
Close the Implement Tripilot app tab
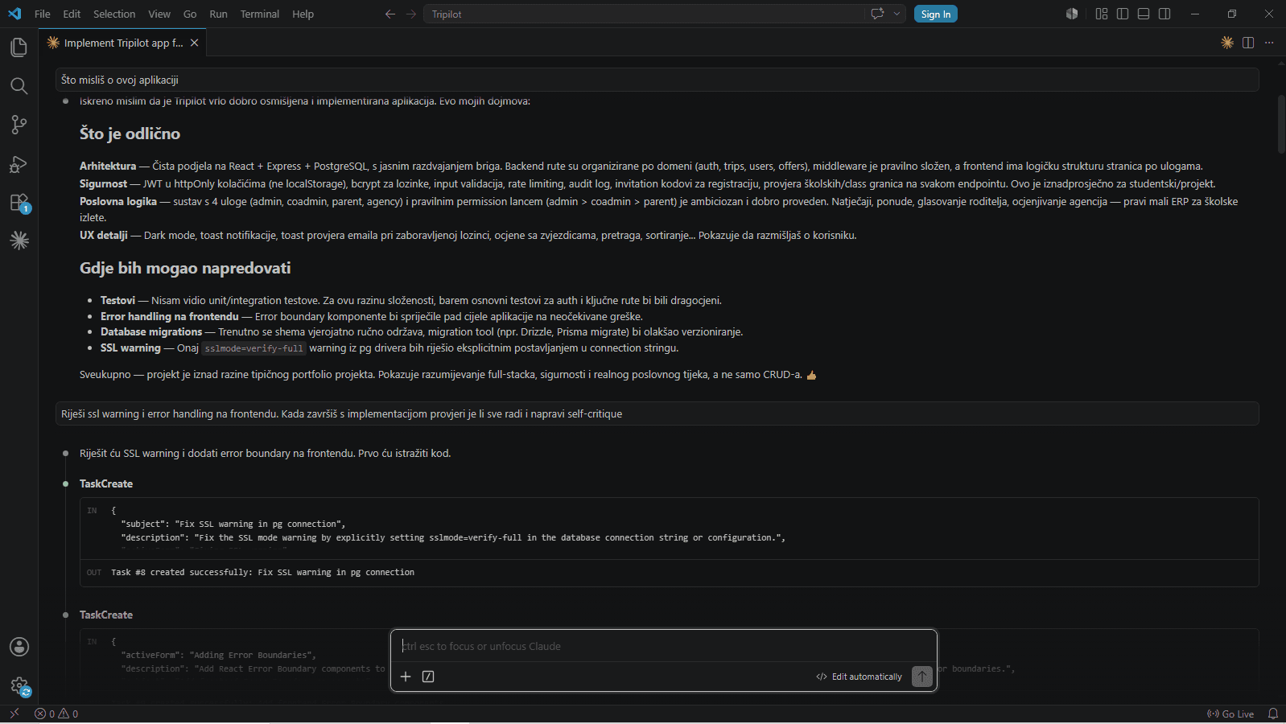tap(194, 43)
